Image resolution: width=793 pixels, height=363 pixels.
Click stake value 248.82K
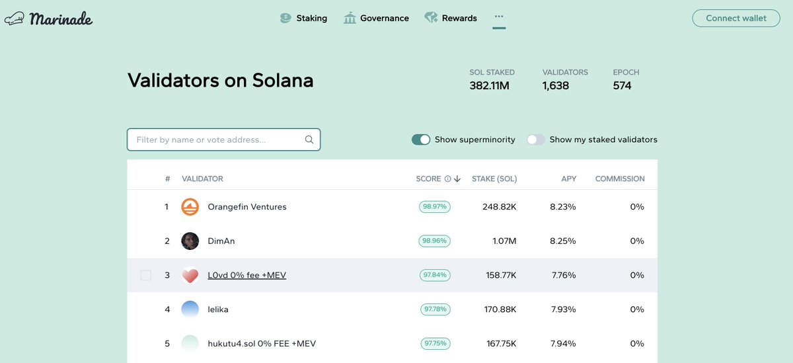[499, 207]
